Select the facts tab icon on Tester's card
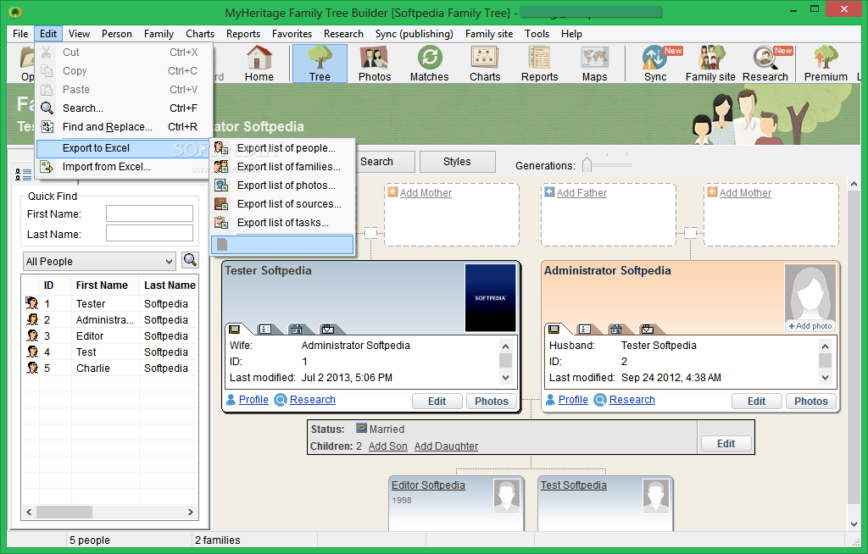This screenshot has width=868, height=554. 265,330
